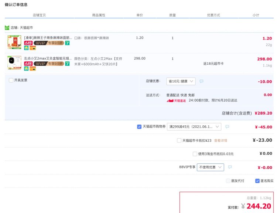Click the 店铺宝贝 column header
277x213 pixels.
click(x=39, y=15)
